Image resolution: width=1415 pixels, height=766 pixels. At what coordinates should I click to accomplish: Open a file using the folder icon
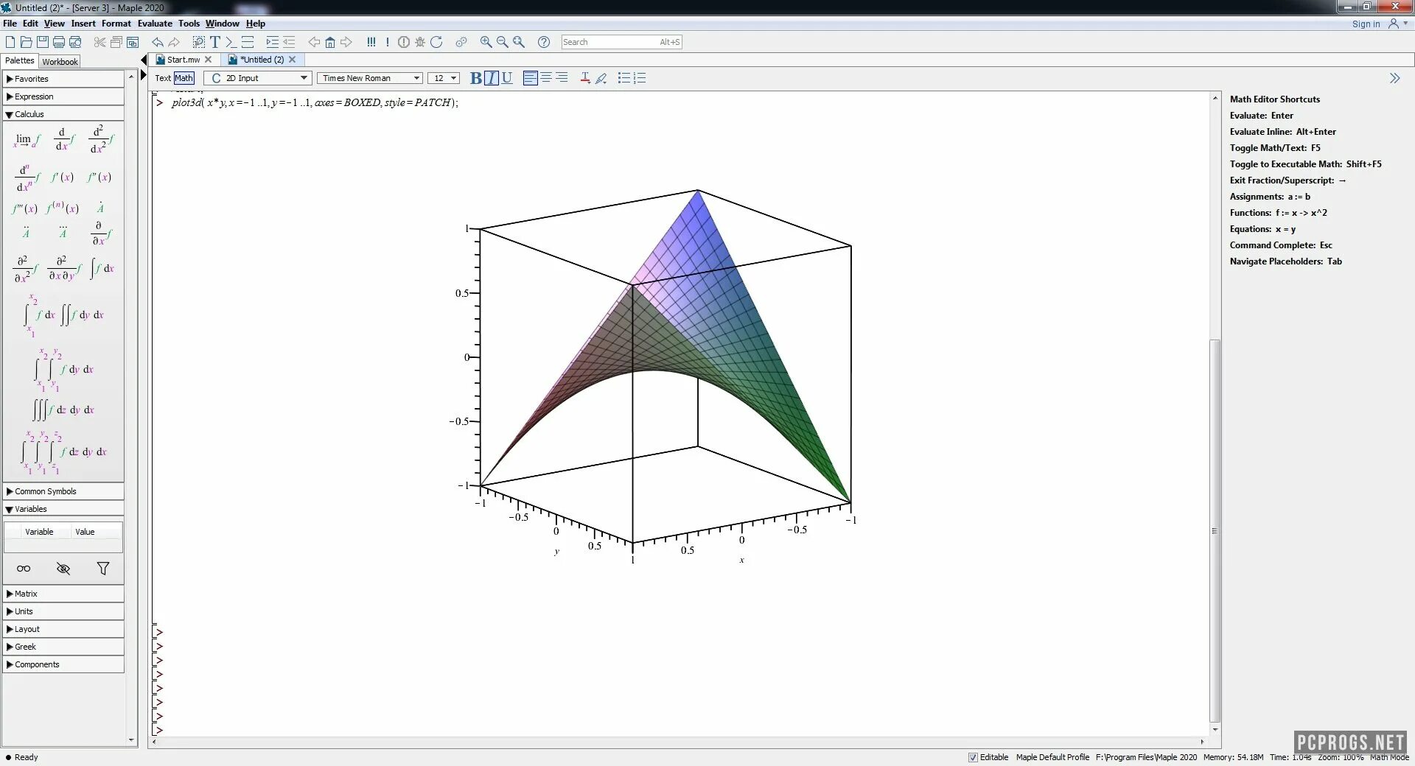click(27, 42)
